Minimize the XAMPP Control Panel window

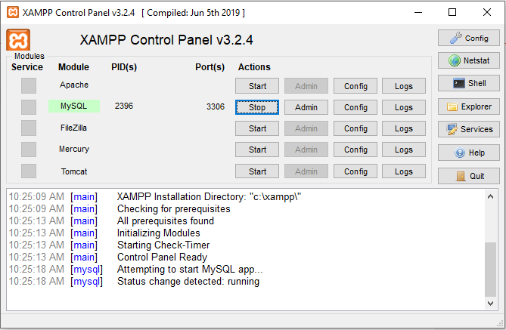click(418, 13)
